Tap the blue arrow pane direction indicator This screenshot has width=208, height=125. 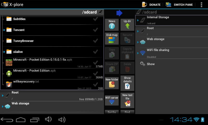[x=119, y=13]
